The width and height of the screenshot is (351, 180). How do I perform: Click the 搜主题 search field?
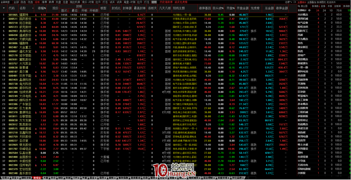(x=304, y=6)
